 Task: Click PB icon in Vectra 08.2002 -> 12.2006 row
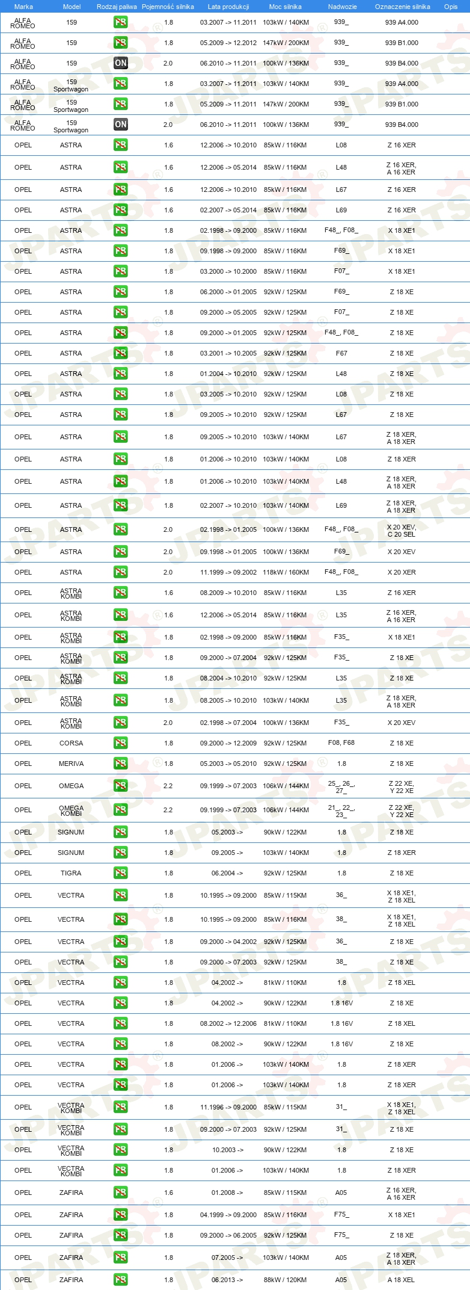click(121, 1023)
